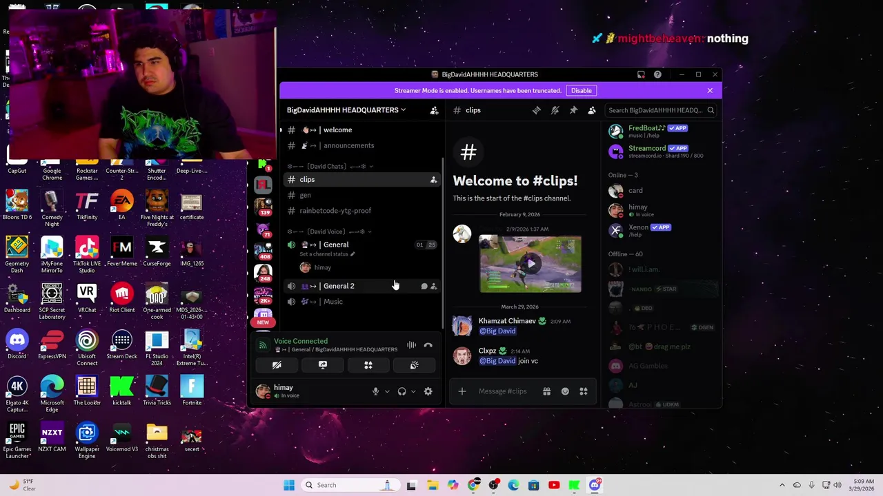Select server icon with 408 badge

coord(263,250)
